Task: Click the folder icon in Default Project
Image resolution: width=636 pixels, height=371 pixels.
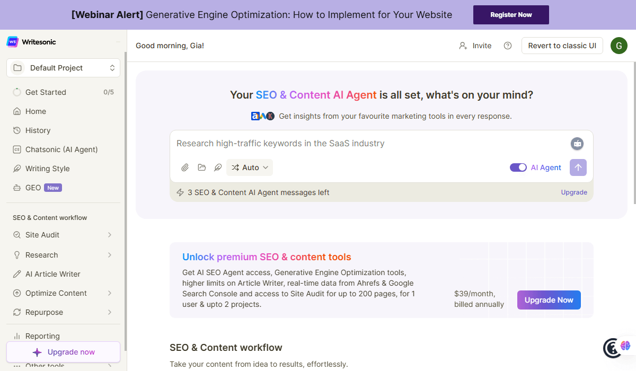Action: (x=17, y=68)
